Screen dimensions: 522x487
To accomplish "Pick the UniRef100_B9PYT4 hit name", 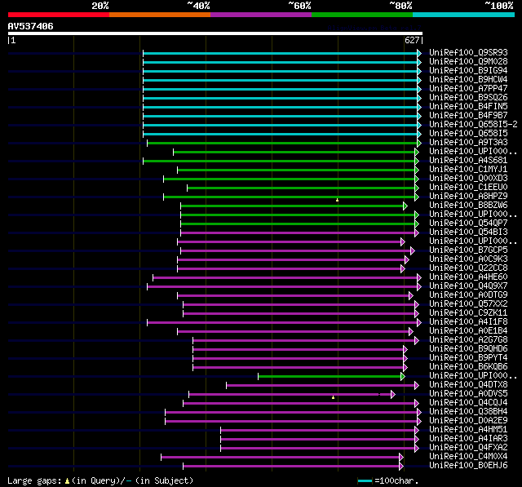I will [x=468, y=358].
